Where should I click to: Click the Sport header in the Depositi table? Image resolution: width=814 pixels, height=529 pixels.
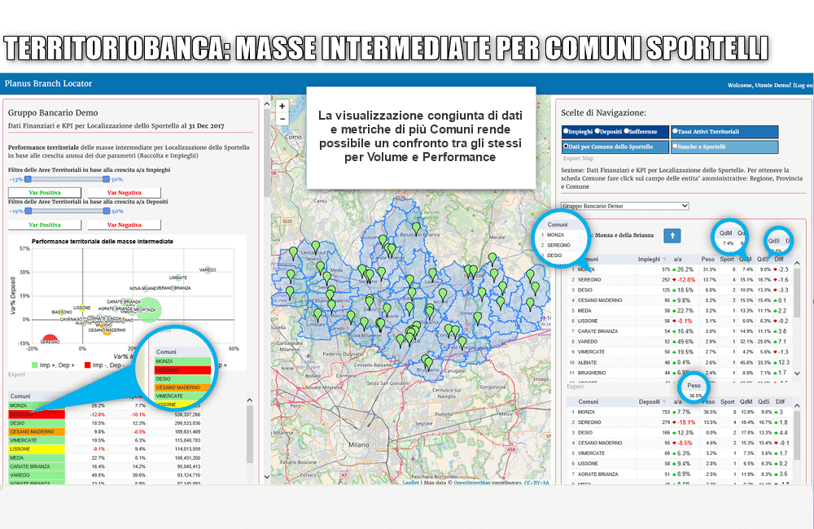(x=727, y=402)
